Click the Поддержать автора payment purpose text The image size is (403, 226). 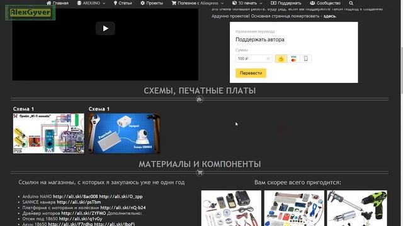(x=260, y=40)
